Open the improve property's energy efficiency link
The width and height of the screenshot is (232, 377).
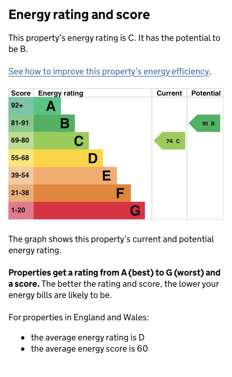pos(109,71)
